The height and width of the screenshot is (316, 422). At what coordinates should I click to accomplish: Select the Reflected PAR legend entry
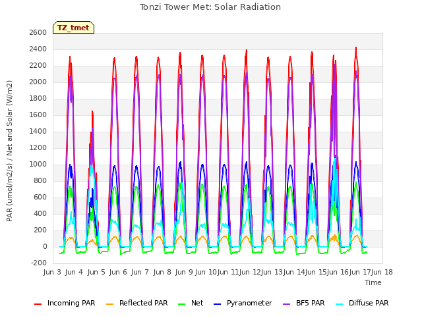click(x=137, y=303)
